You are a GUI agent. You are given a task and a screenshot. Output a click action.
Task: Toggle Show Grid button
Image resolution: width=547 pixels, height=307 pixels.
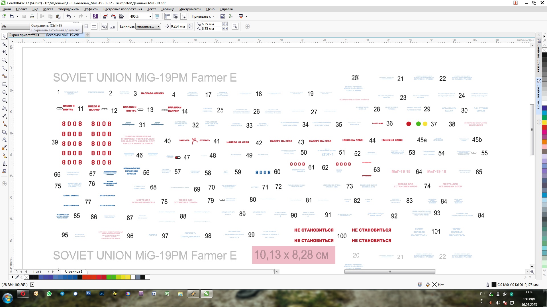[175, 16]
